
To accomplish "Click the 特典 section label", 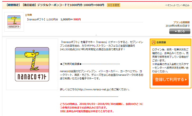I will pos(29,15).
